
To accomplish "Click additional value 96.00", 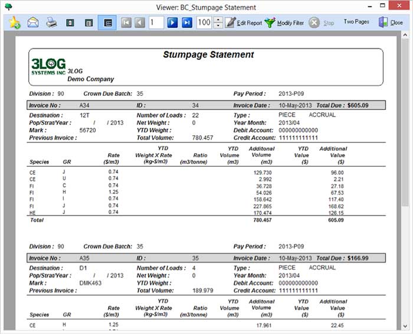I will pyautogui.click(x=337, y=173).
